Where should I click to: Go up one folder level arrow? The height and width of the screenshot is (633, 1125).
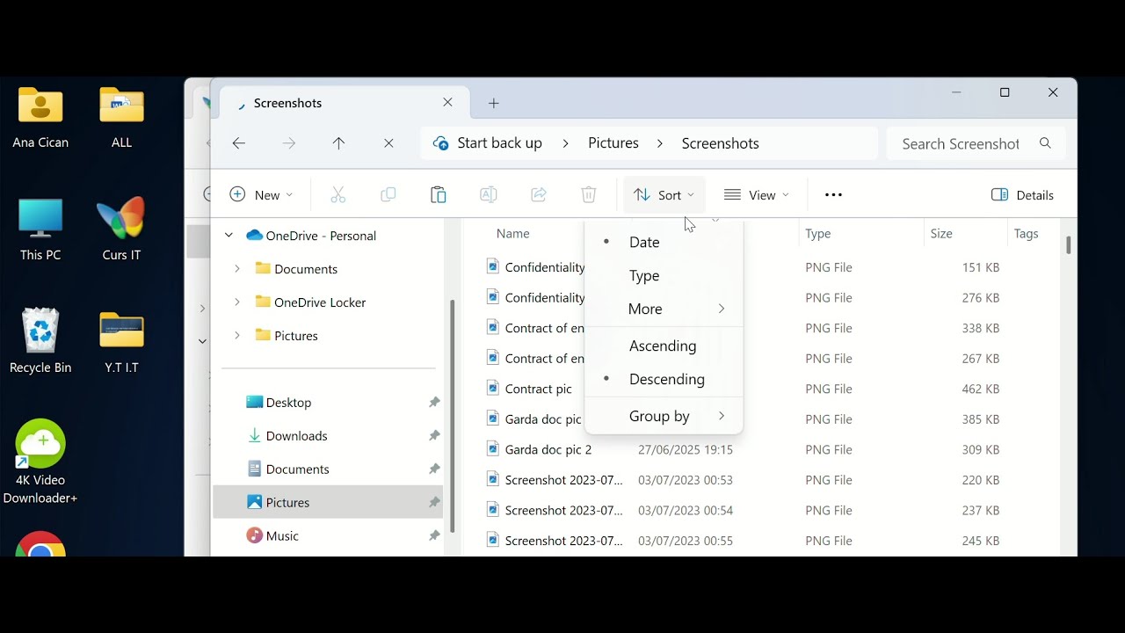click(x=339, y=143)
